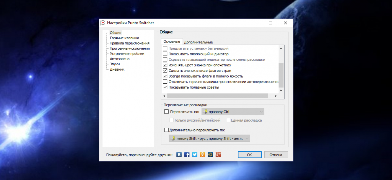Confirm settings with the OK button
The image size is (392, 180).
pyautogui.click(x=249, y=155)
